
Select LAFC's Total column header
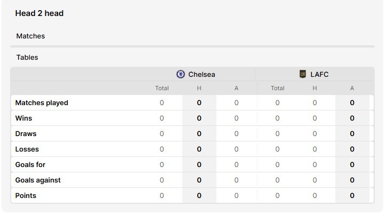pyautogui.click(x=278, y=88)
